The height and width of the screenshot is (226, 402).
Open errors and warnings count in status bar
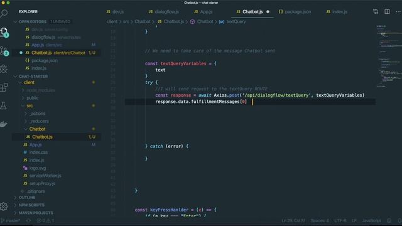point(45,220)
